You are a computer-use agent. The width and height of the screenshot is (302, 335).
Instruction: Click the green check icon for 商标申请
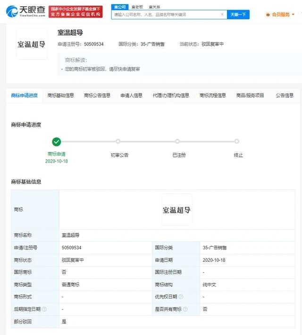(x=57, y=142)
